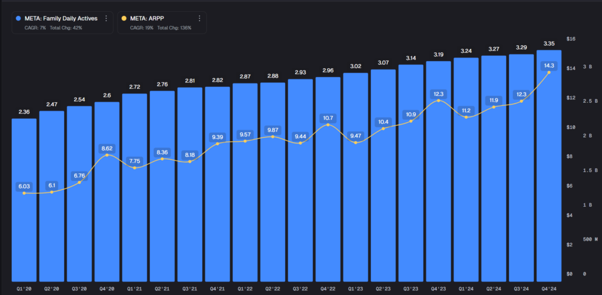Screen dimensions: 602x295
Task: Select the ARPP data point 6.76
Action: pyautogui.click(x=79, y=182)
